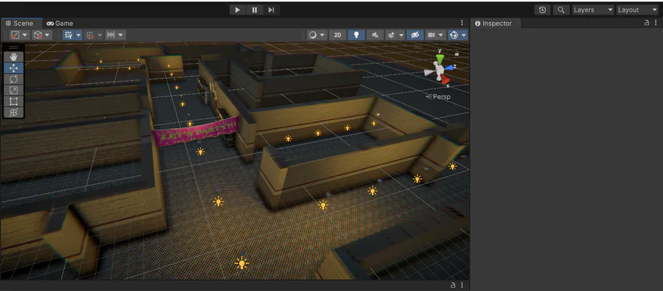Toggle the grid visibility Y-axis button
Image resolution: width=663 pixels, height=291 pixels.
click(69, 35)
